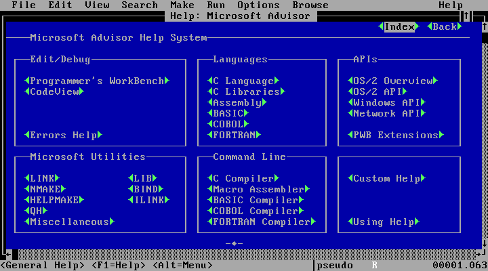Click the horizontal scrollbar thumb block
The image size is (488, 271).
coord(15,255)
